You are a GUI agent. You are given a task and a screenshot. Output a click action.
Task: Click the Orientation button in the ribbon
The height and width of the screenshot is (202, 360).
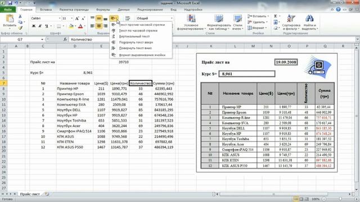(x=114, y=19)
